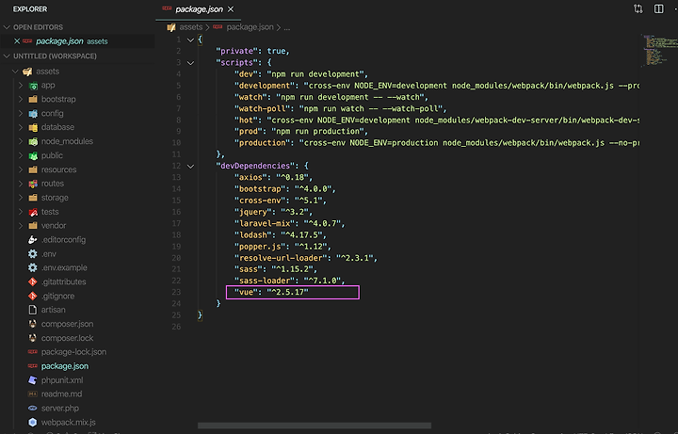
Task: Click the minimap code preview
Action: (658, 50)
